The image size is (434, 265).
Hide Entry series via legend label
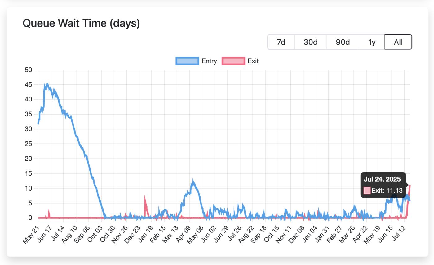pos(209,61)
